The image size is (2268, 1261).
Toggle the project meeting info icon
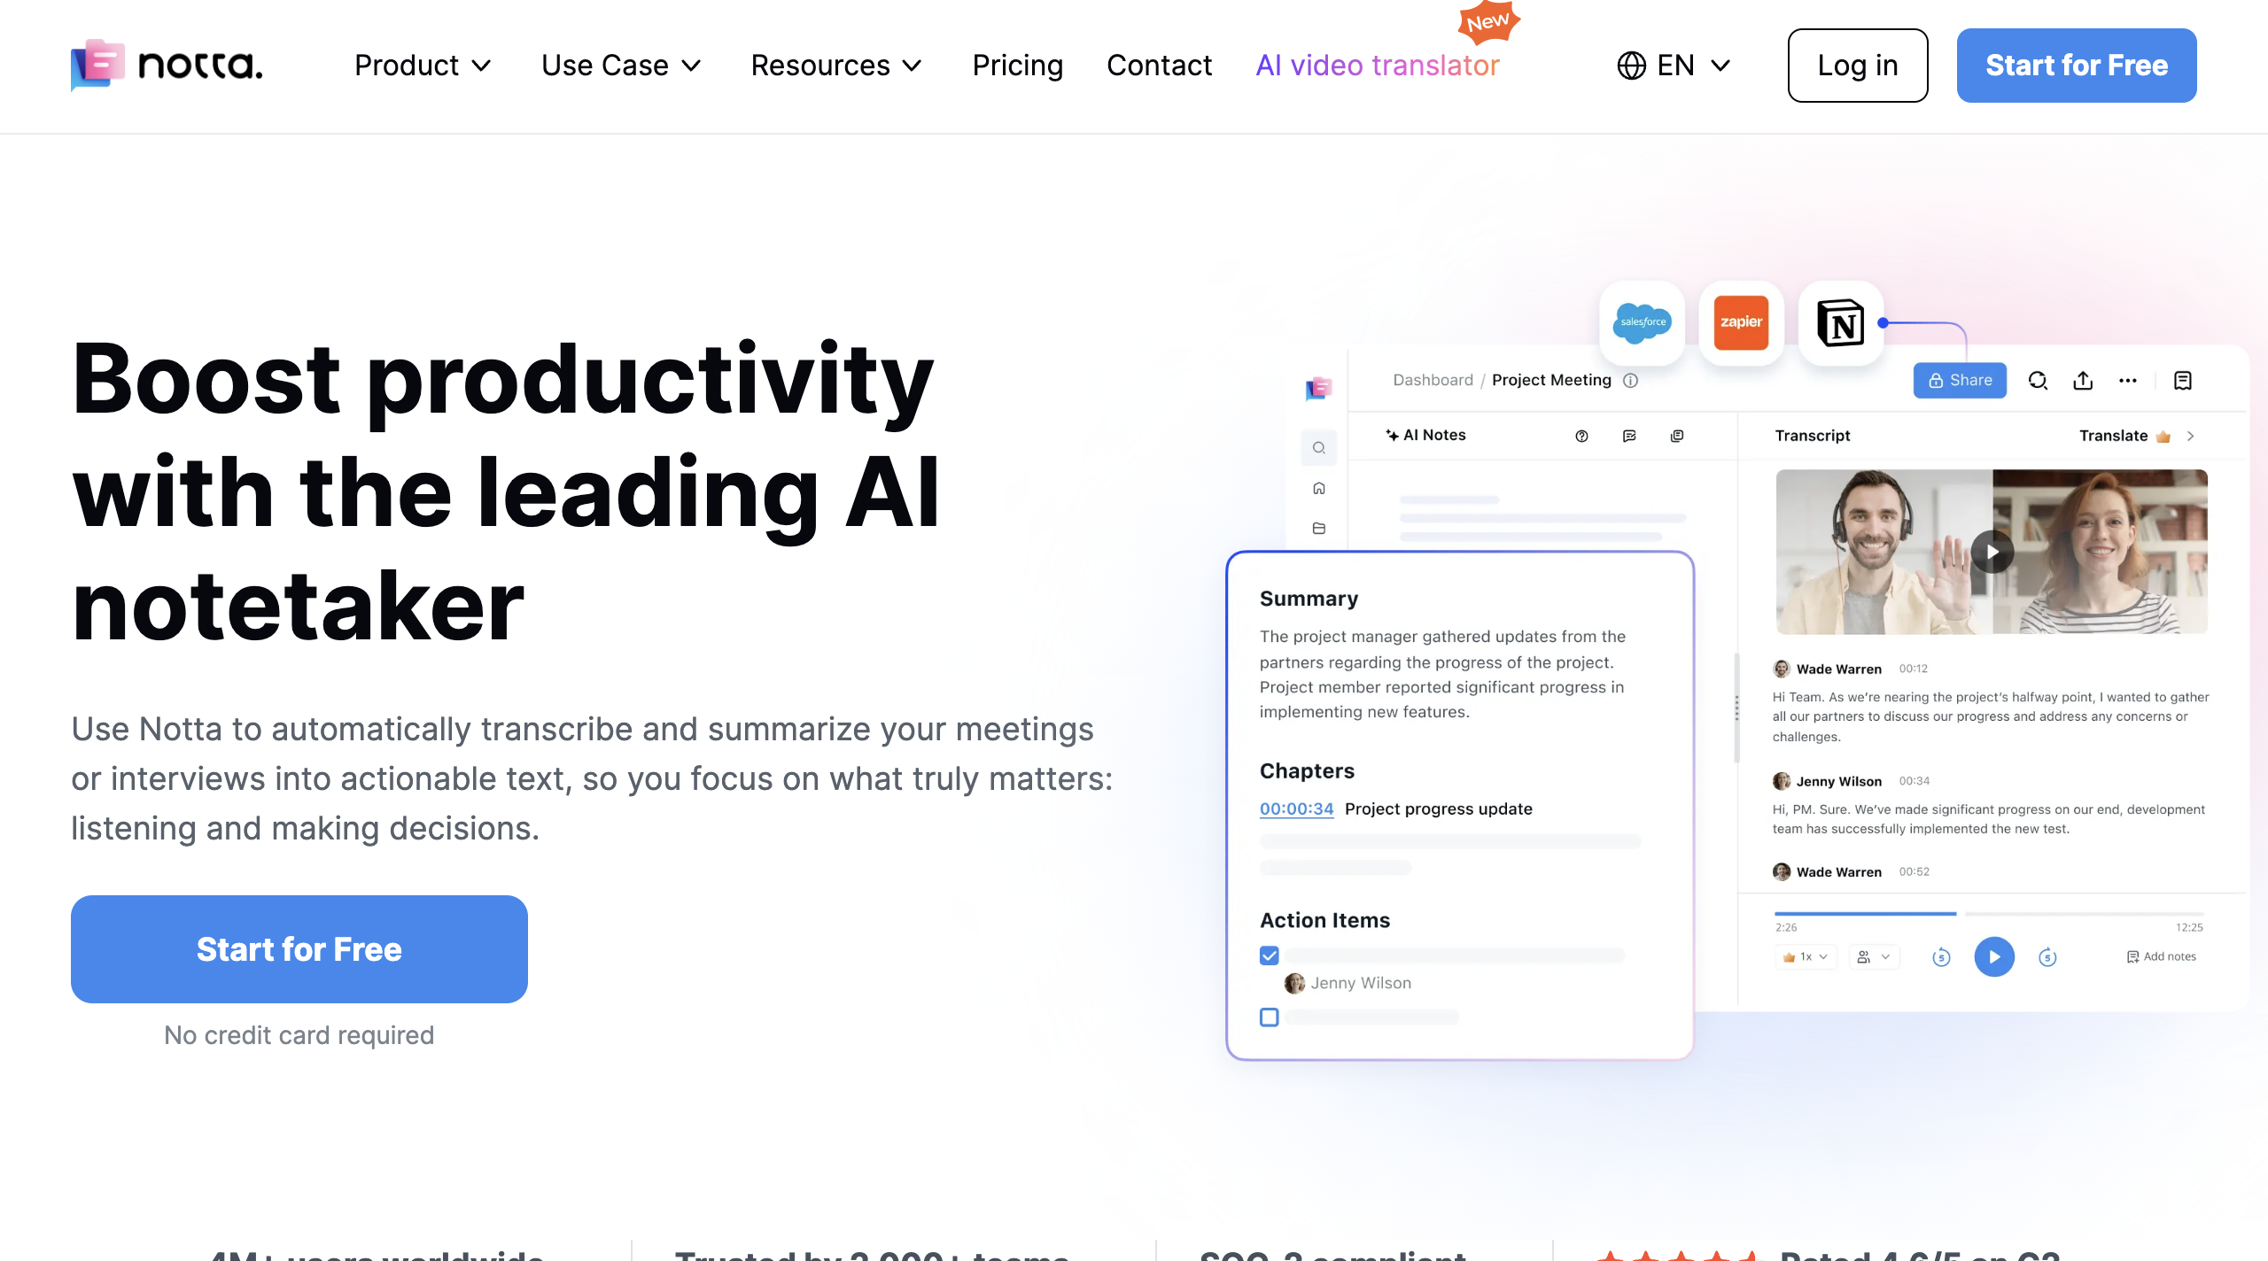(1635, 379)
